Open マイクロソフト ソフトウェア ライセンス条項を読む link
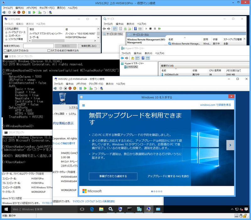Viewport: 251px width, 220px height. pyautogui.click(x=94, y=201)
